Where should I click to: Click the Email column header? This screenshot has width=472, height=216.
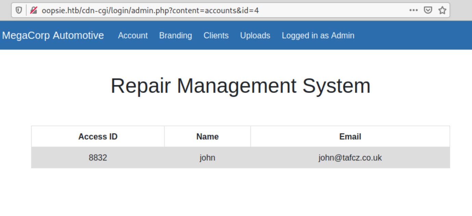point(350,137)
